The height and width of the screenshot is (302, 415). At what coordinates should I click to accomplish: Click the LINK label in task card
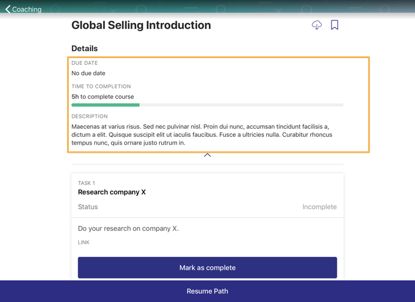84,242
